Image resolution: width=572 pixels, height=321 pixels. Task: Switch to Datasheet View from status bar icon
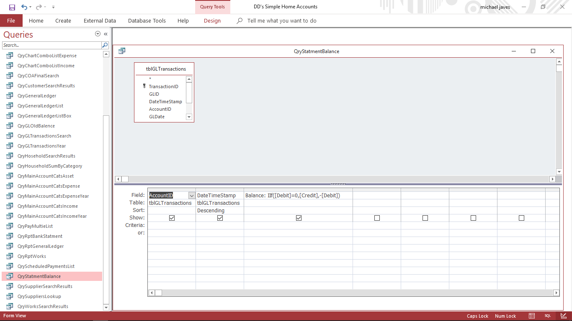point(532,316)
